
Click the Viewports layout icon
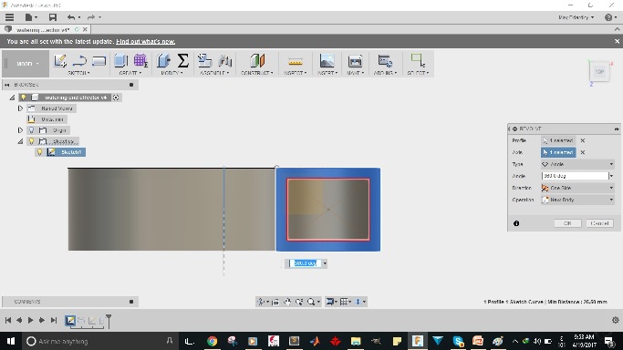[x=358, y=302]
